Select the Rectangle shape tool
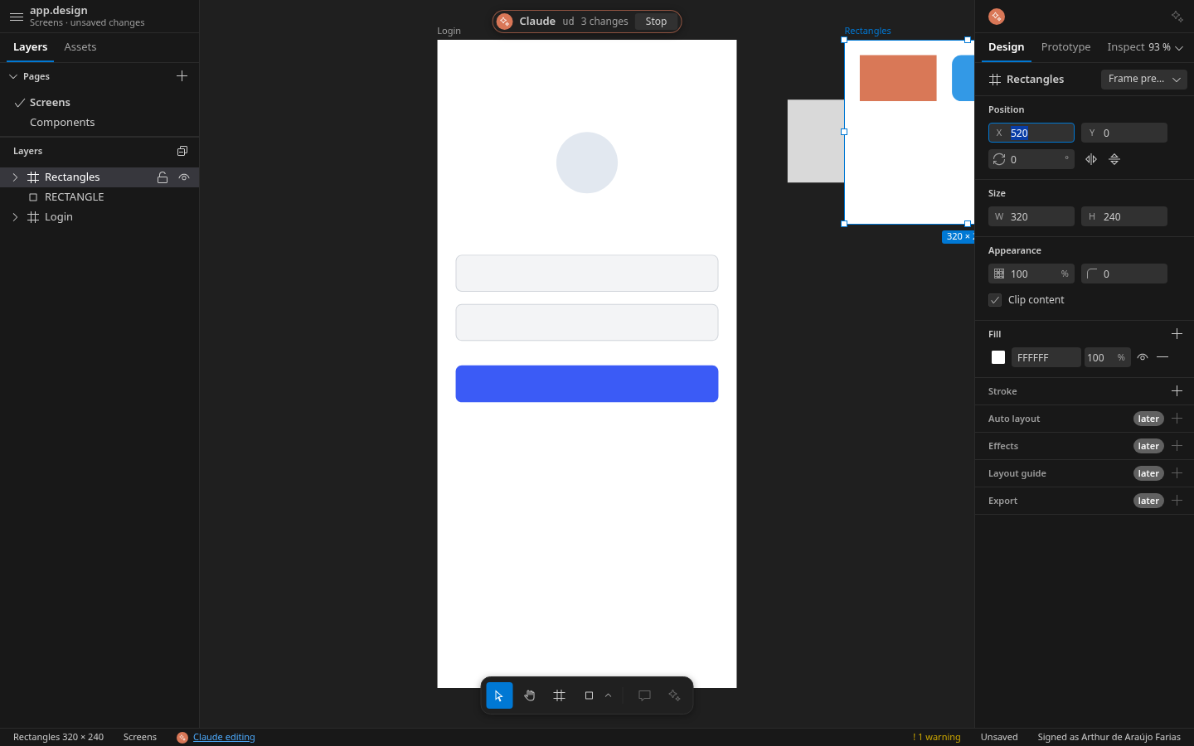Image resolution: width=1194 pixels, height=746 pixels. pos(589,695)
